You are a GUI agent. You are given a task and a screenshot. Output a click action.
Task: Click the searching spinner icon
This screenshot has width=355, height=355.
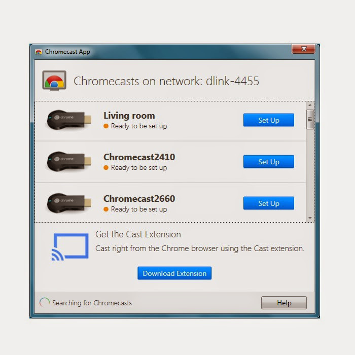[45, 302]
